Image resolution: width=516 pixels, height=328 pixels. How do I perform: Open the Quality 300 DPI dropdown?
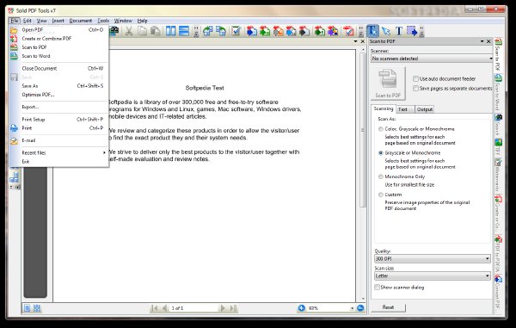coord(433,259)
